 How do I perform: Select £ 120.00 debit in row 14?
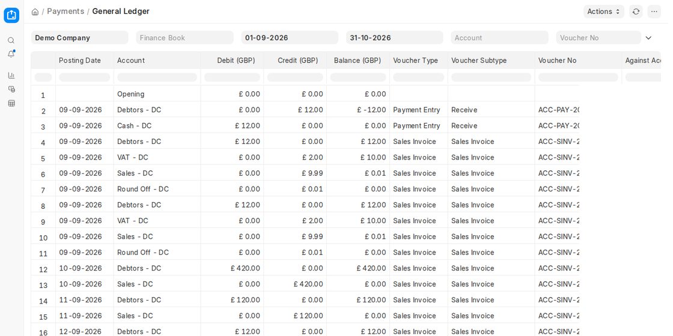pyautogui.click(x=232, y=300)
